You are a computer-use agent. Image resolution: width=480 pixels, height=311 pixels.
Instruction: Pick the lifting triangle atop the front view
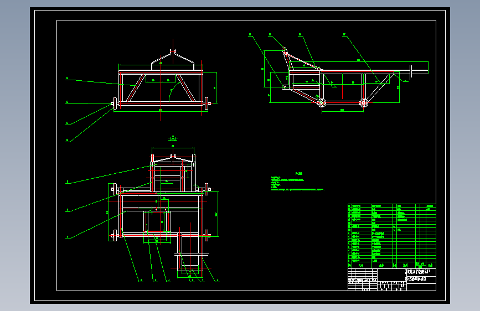(x=173, y=59)
